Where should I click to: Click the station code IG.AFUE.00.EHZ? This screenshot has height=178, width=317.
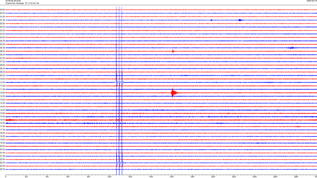coord(13,1)
